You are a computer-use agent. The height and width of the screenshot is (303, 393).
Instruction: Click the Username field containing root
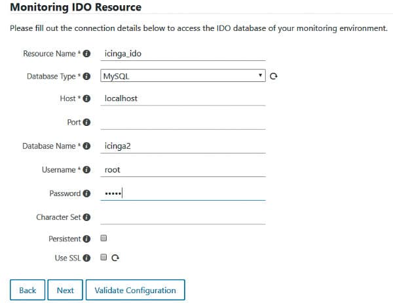tap(183, 169)
